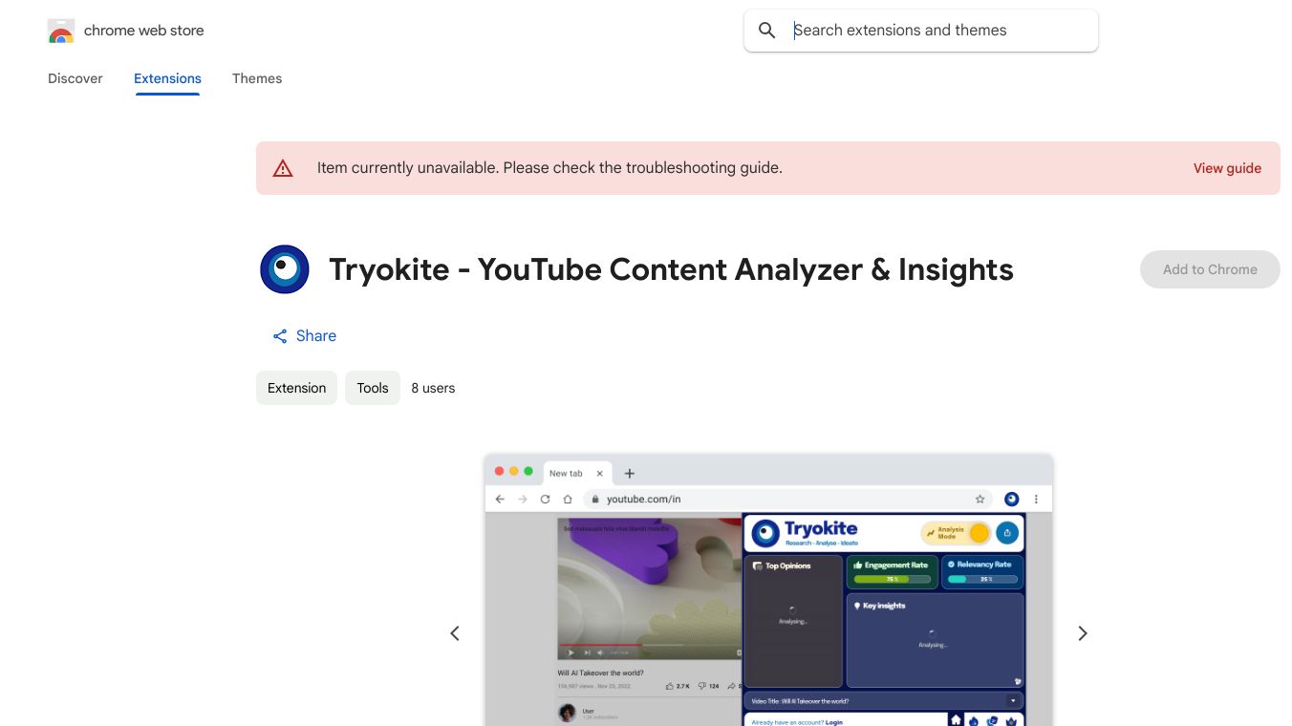Click the "Tryokite - YouTube Content Analyzer & Insights" title
This screenshot has height=726, width=1292.
coord(671,269)
